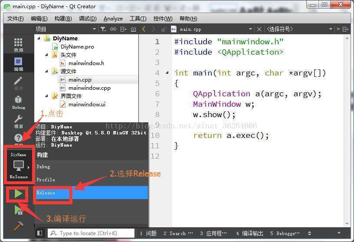Open the 帮助(H) menu
This screenshot has height=242, width=354.
point(188,19)
